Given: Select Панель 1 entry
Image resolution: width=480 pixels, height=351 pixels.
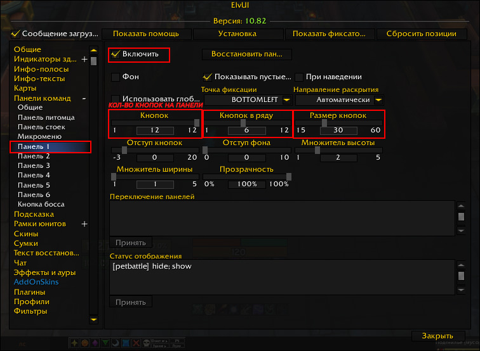Looking at the screenshot, I should click(50, 146).
